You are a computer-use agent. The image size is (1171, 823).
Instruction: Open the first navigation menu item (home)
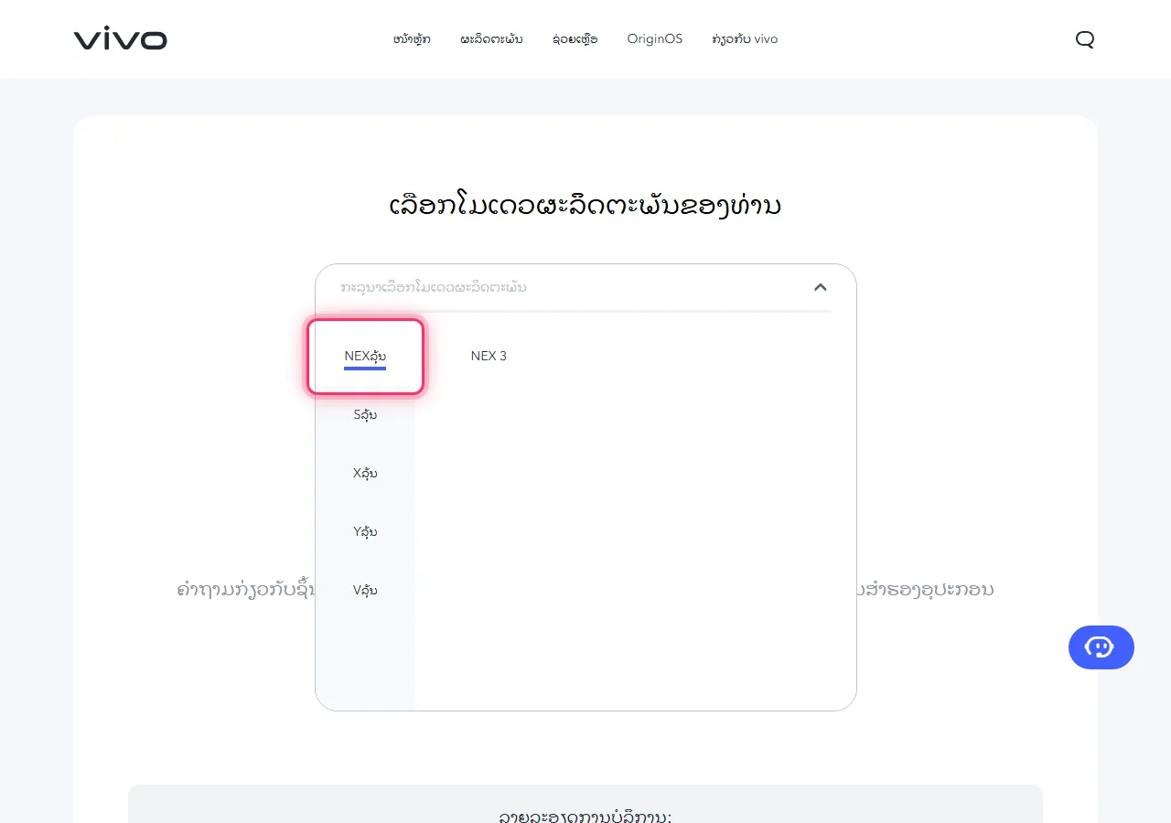412,39
